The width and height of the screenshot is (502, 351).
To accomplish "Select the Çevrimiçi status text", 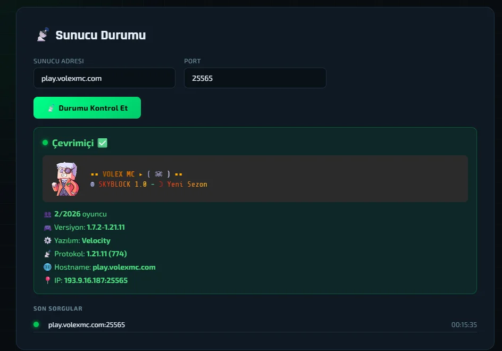I will click(x=73, y=143).
